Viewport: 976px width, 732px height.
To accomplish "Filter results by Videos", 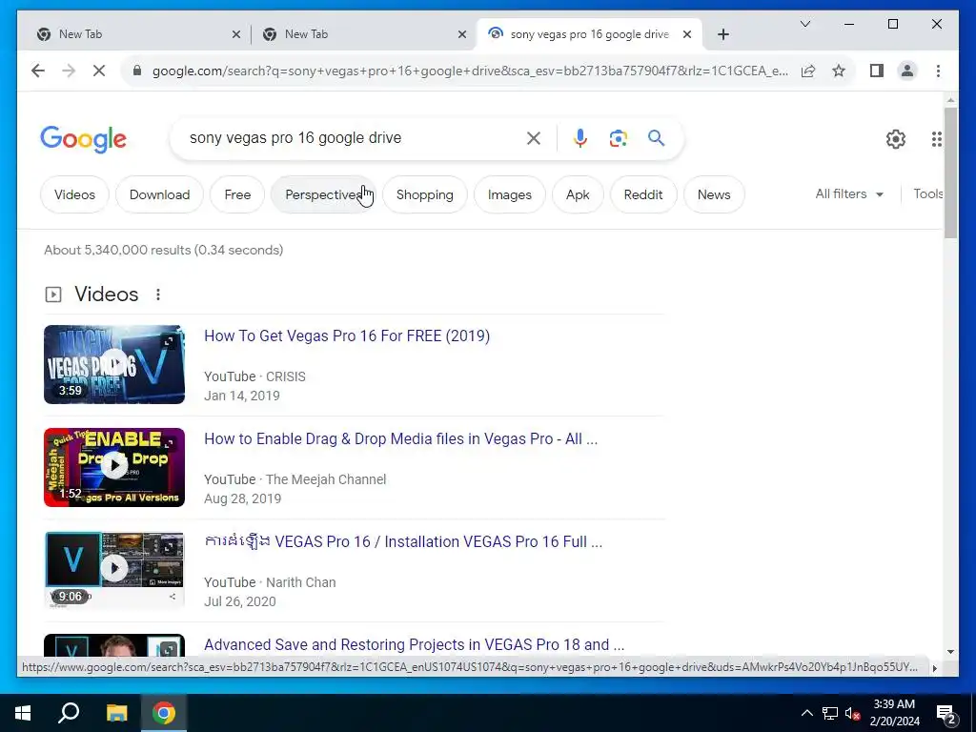I will pyautogui.click(x=74, y=194).
